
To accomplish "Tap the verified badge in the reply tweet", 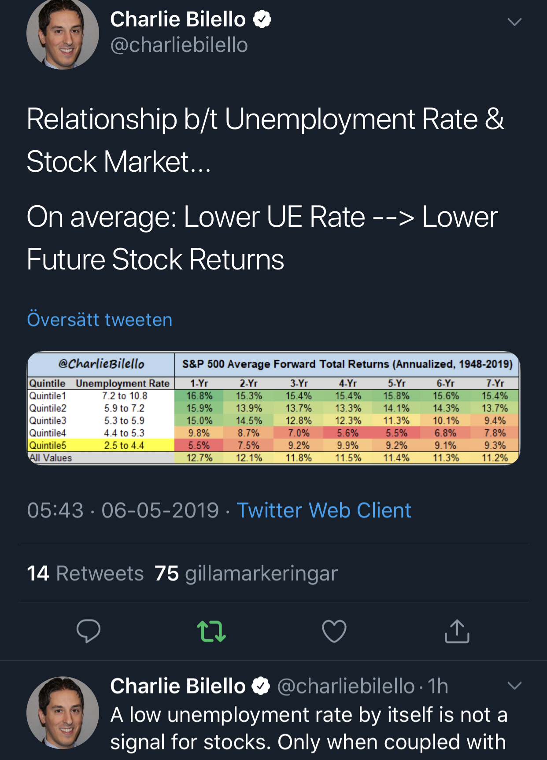I will coord(261,686).
